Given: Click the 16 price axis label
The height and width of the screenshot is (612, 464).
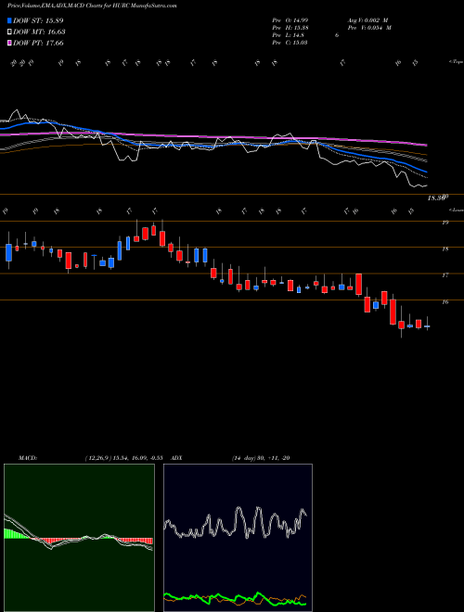Looking at the screenshot, I should click(445, 301).
